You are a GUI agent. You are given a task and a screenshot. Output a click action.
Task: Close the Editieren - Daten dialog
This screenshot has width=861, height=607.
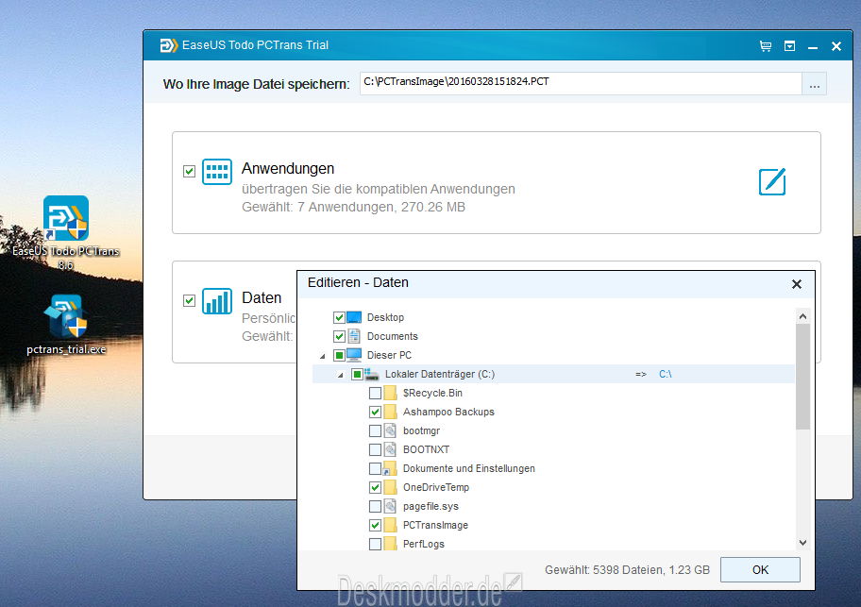point(796,284)
